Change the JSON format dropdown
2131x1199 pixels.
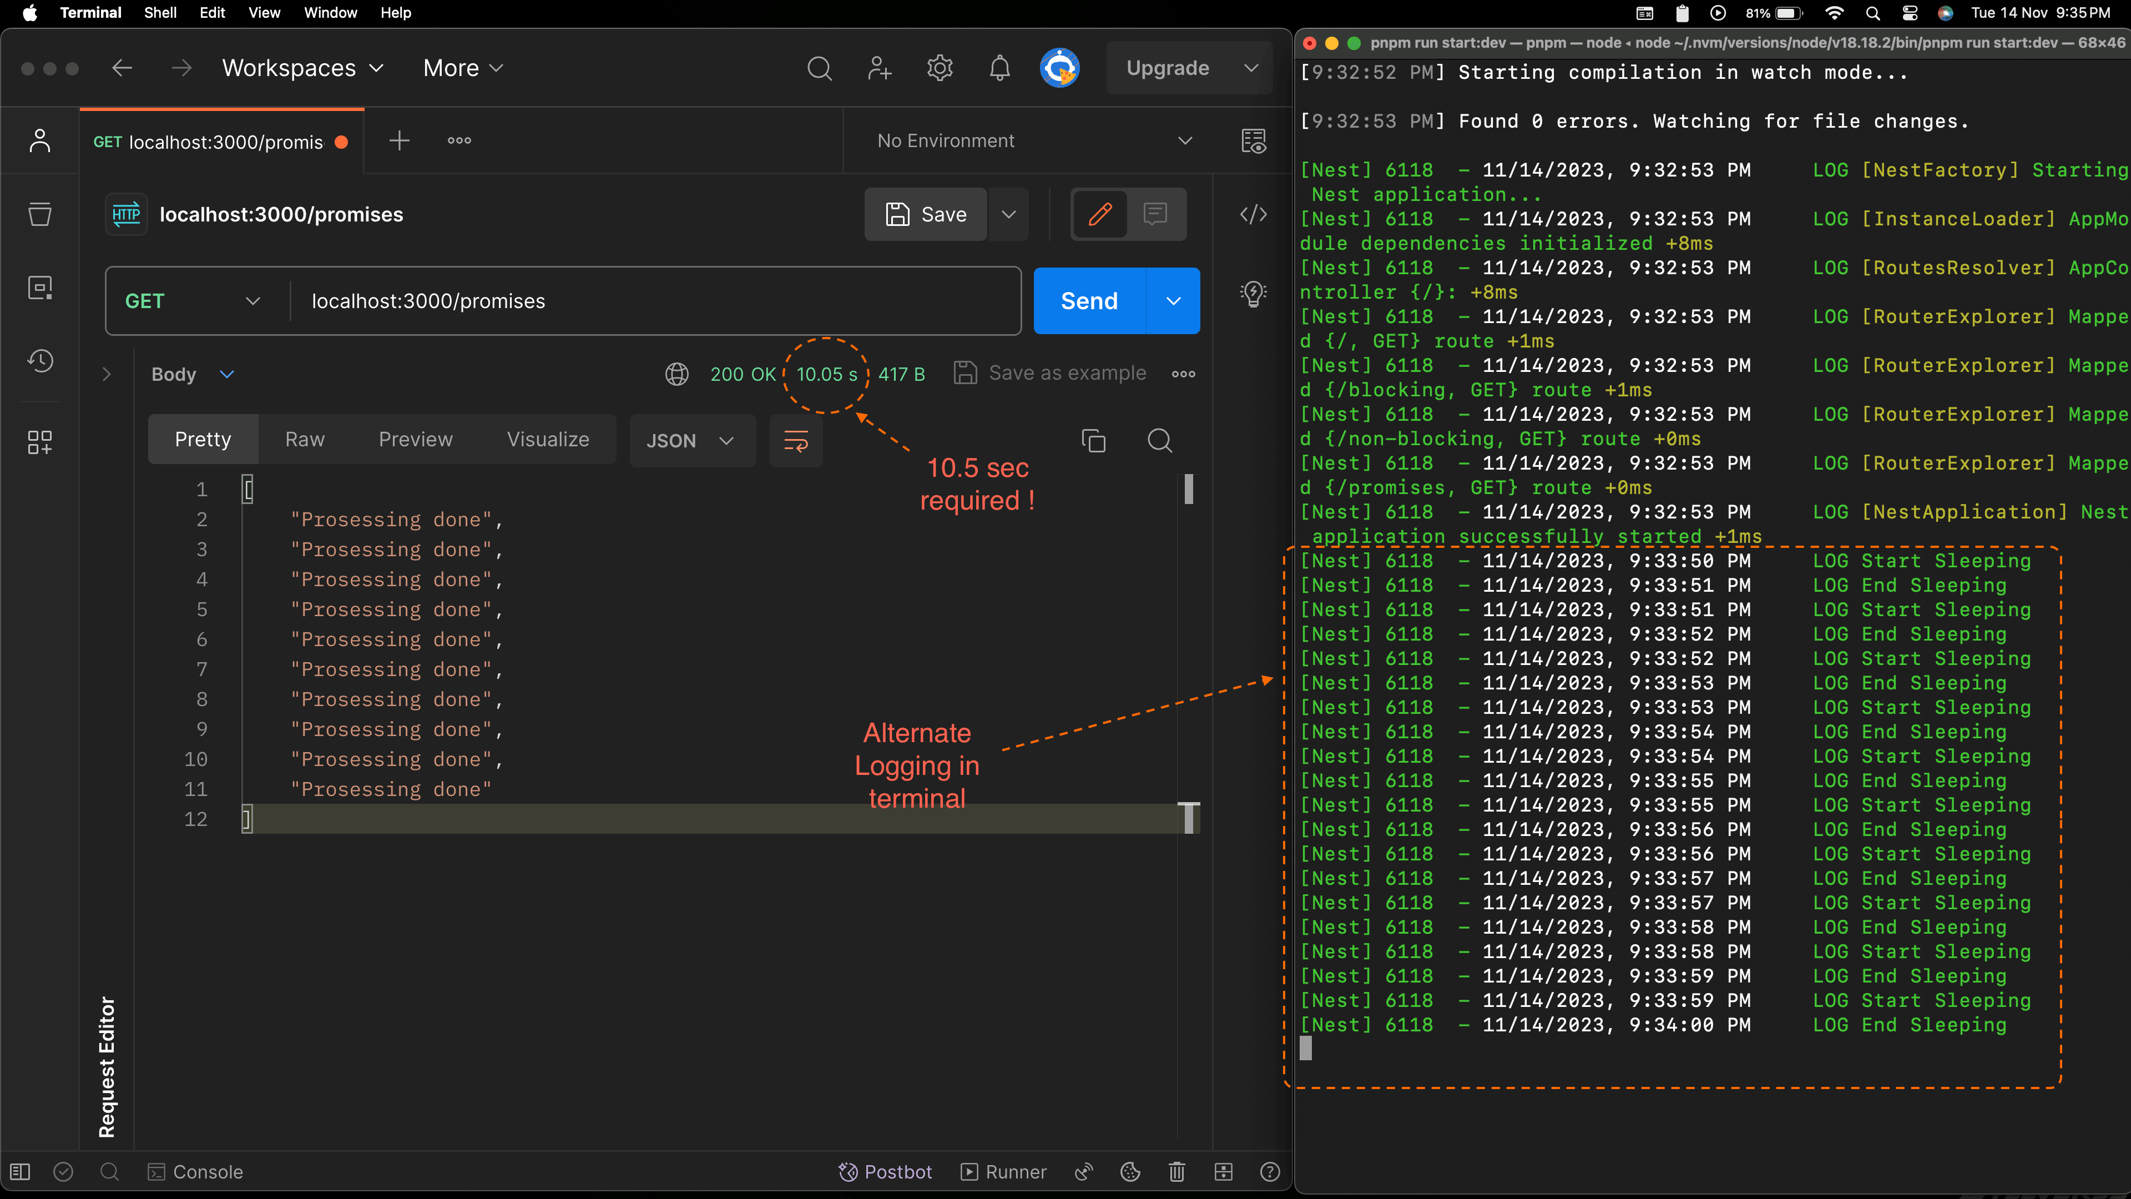tap(691, 440)
